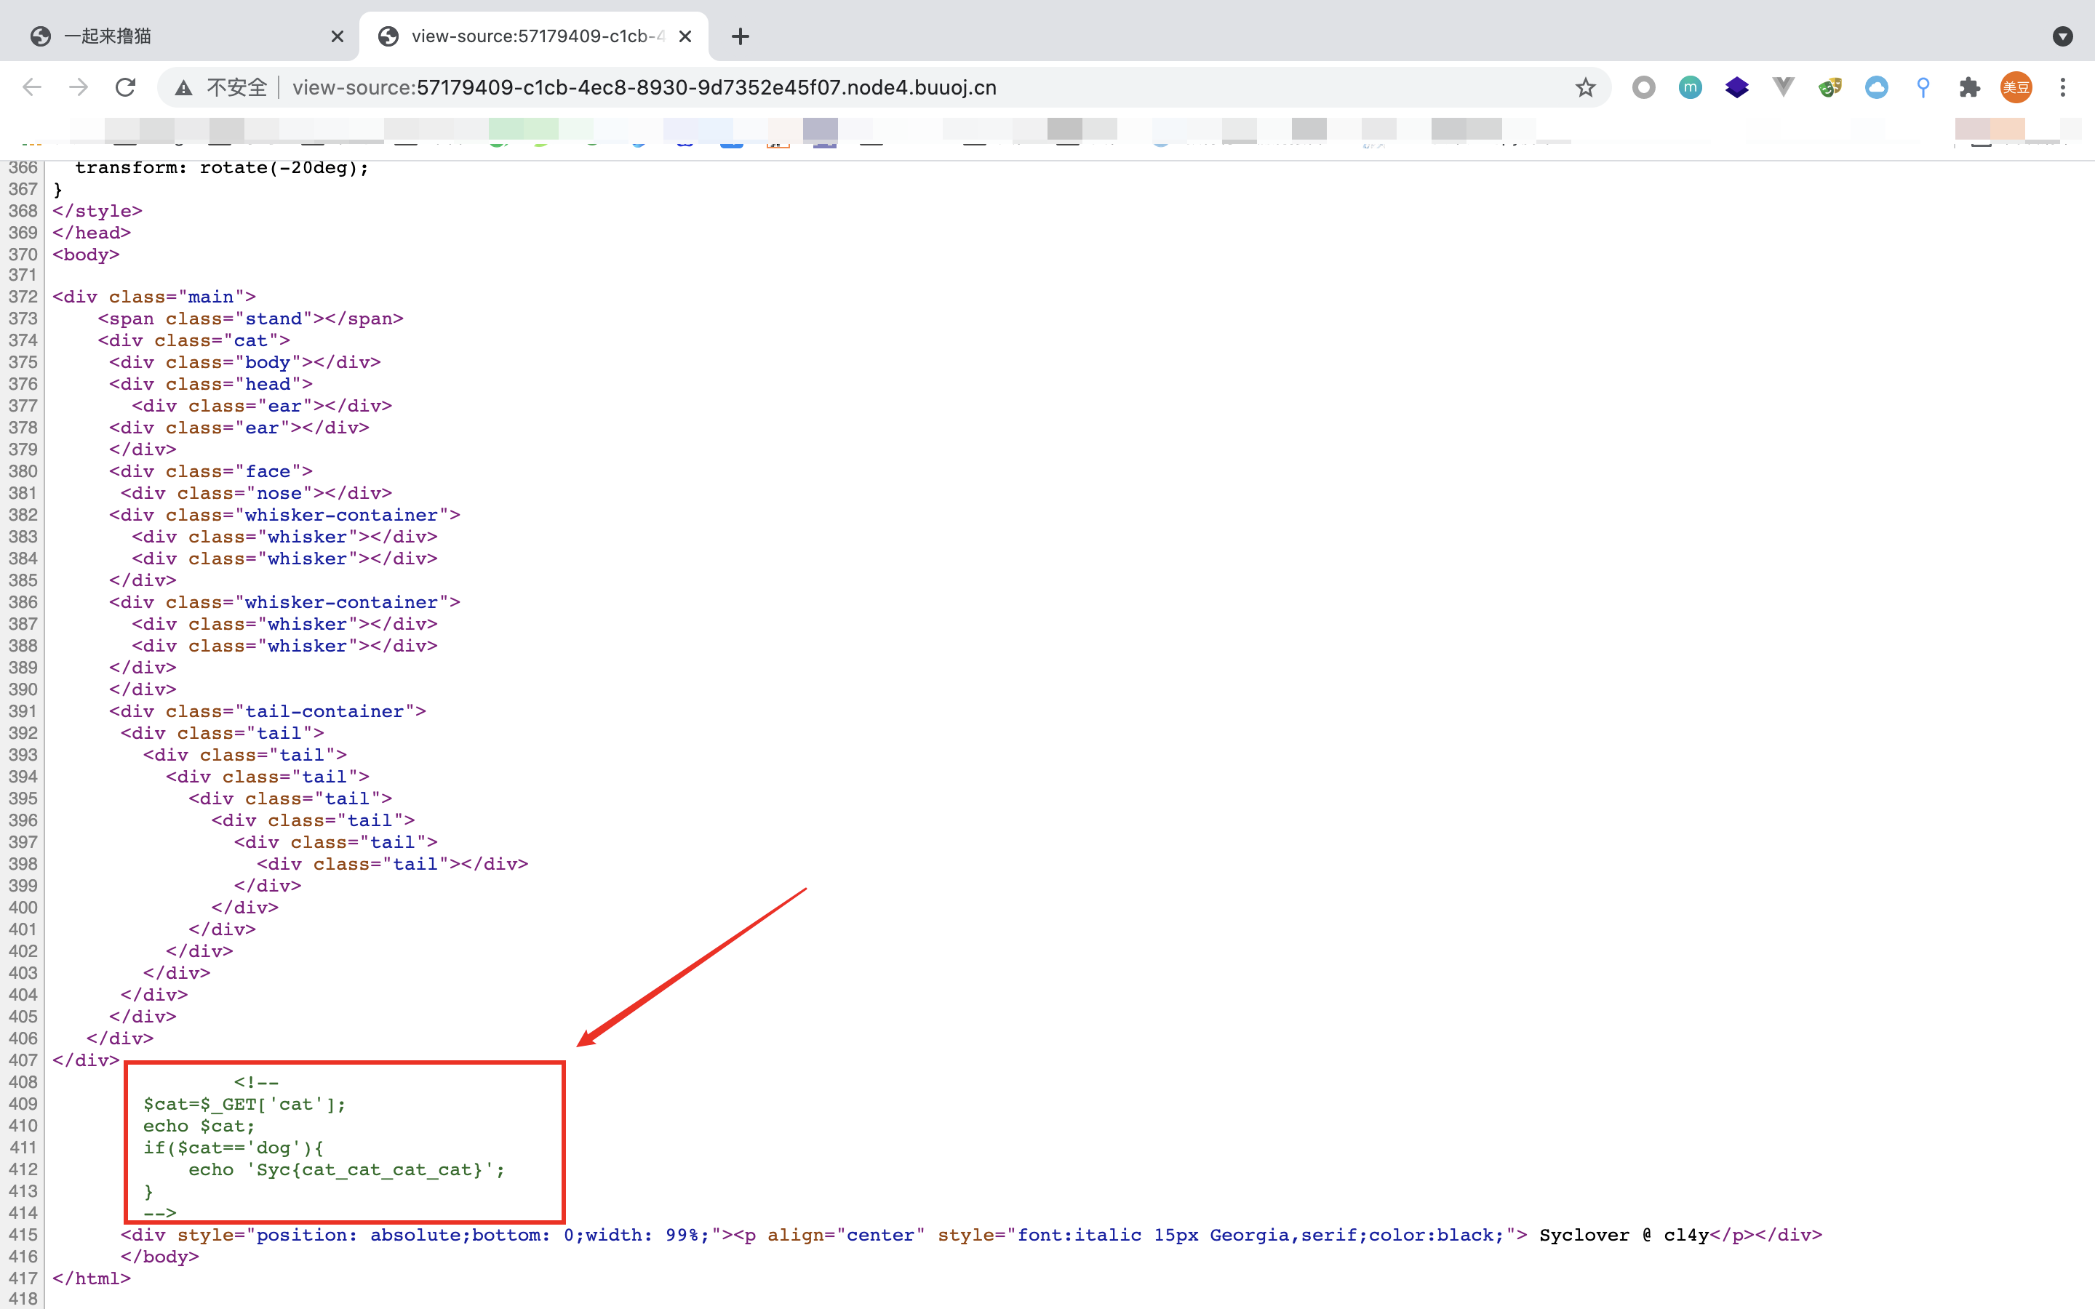The image size is (2095, 1309).
Task: Click the $cat=$_GET['cat']; comment line
Action: click(x=244, y=1104)
